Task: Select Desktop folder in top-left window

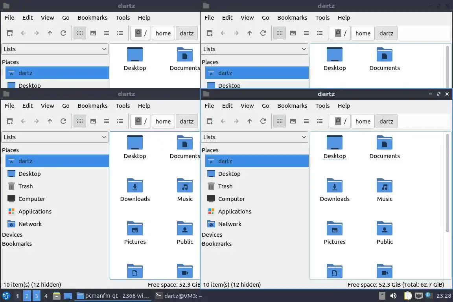Action: [135, 59]
